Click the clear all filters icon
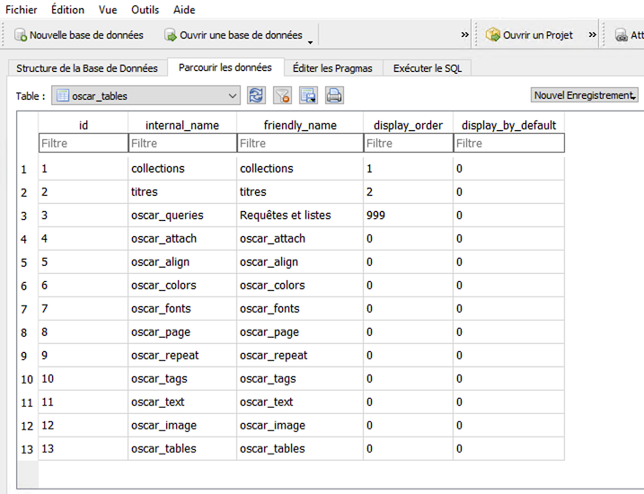The height and width of the screenshot is (494, 644). (282, 95)
